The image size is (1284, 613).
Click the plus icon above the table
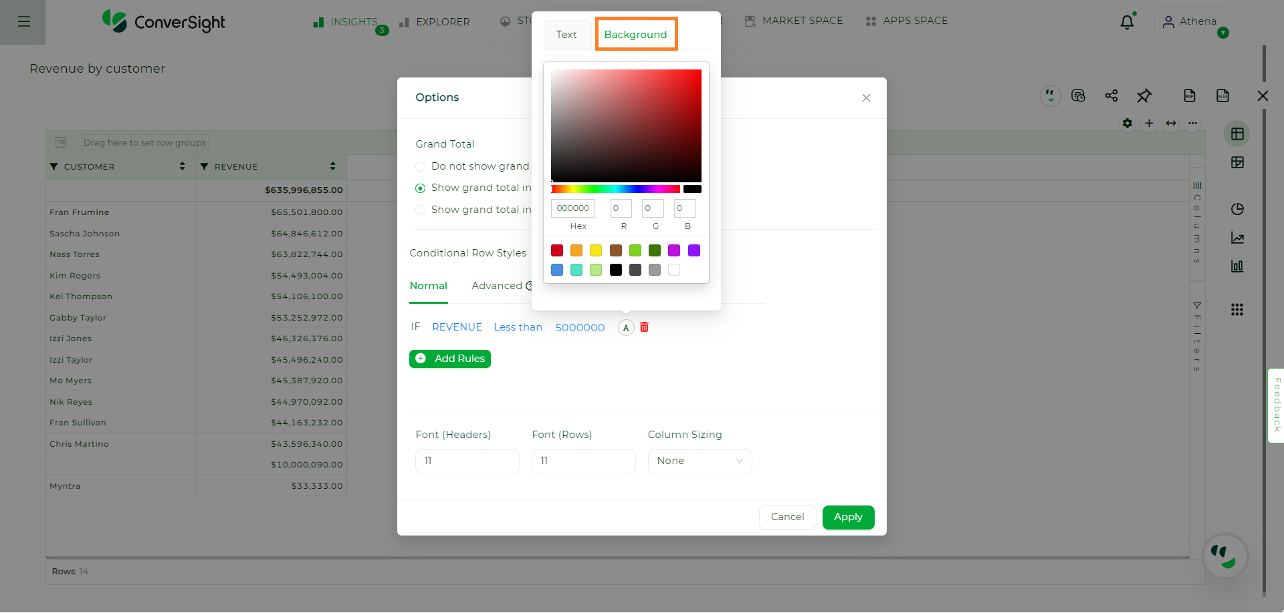1149,124
